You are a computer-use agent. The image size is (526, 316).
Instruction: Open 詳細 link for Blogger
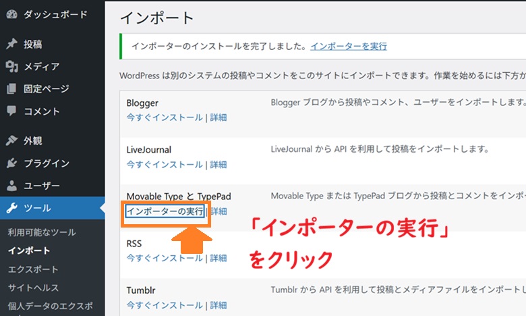218,117
